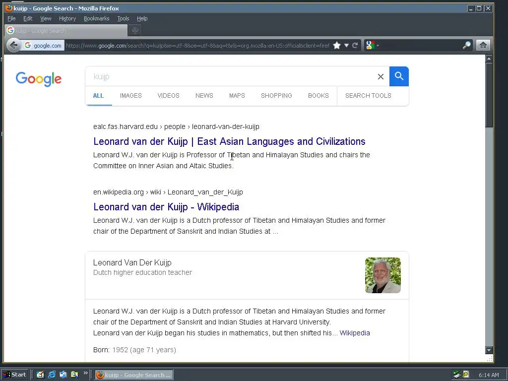Image resolution: width=508 pixels, height=381 pixels.
Task: Open the Bookmarks menu
Action: 97,18
